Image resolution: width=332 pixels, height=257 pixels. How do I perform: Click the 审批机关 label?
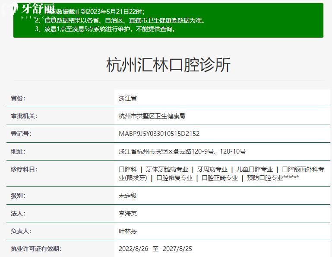coord(24,116)
